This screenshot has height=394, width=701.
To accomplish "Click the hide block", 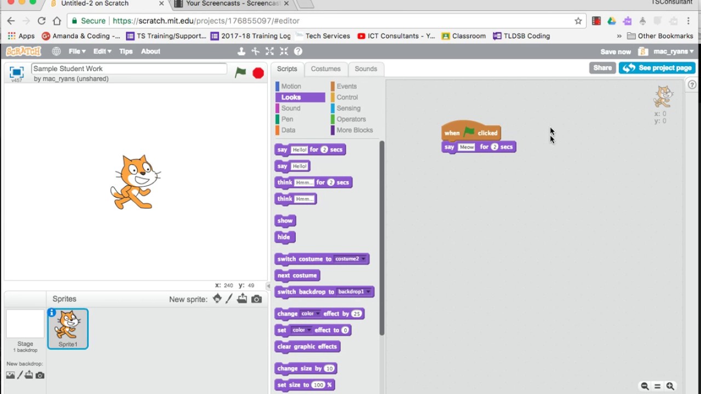I will (285, 237).
